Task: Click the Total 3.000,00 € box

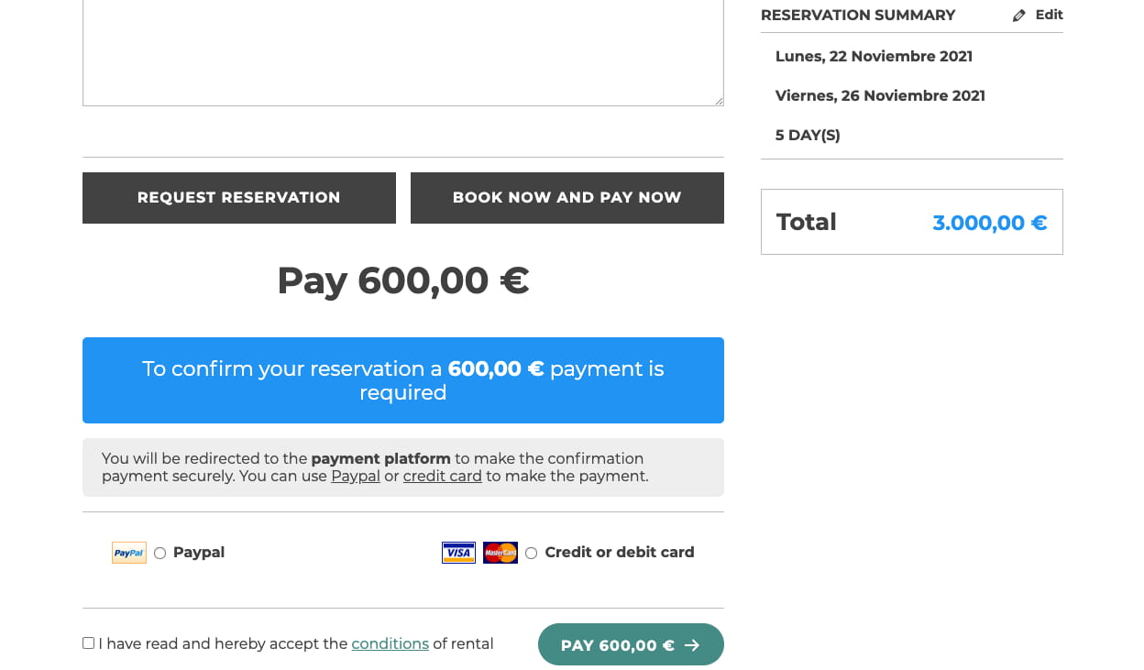Action: (x=912, y=222)
